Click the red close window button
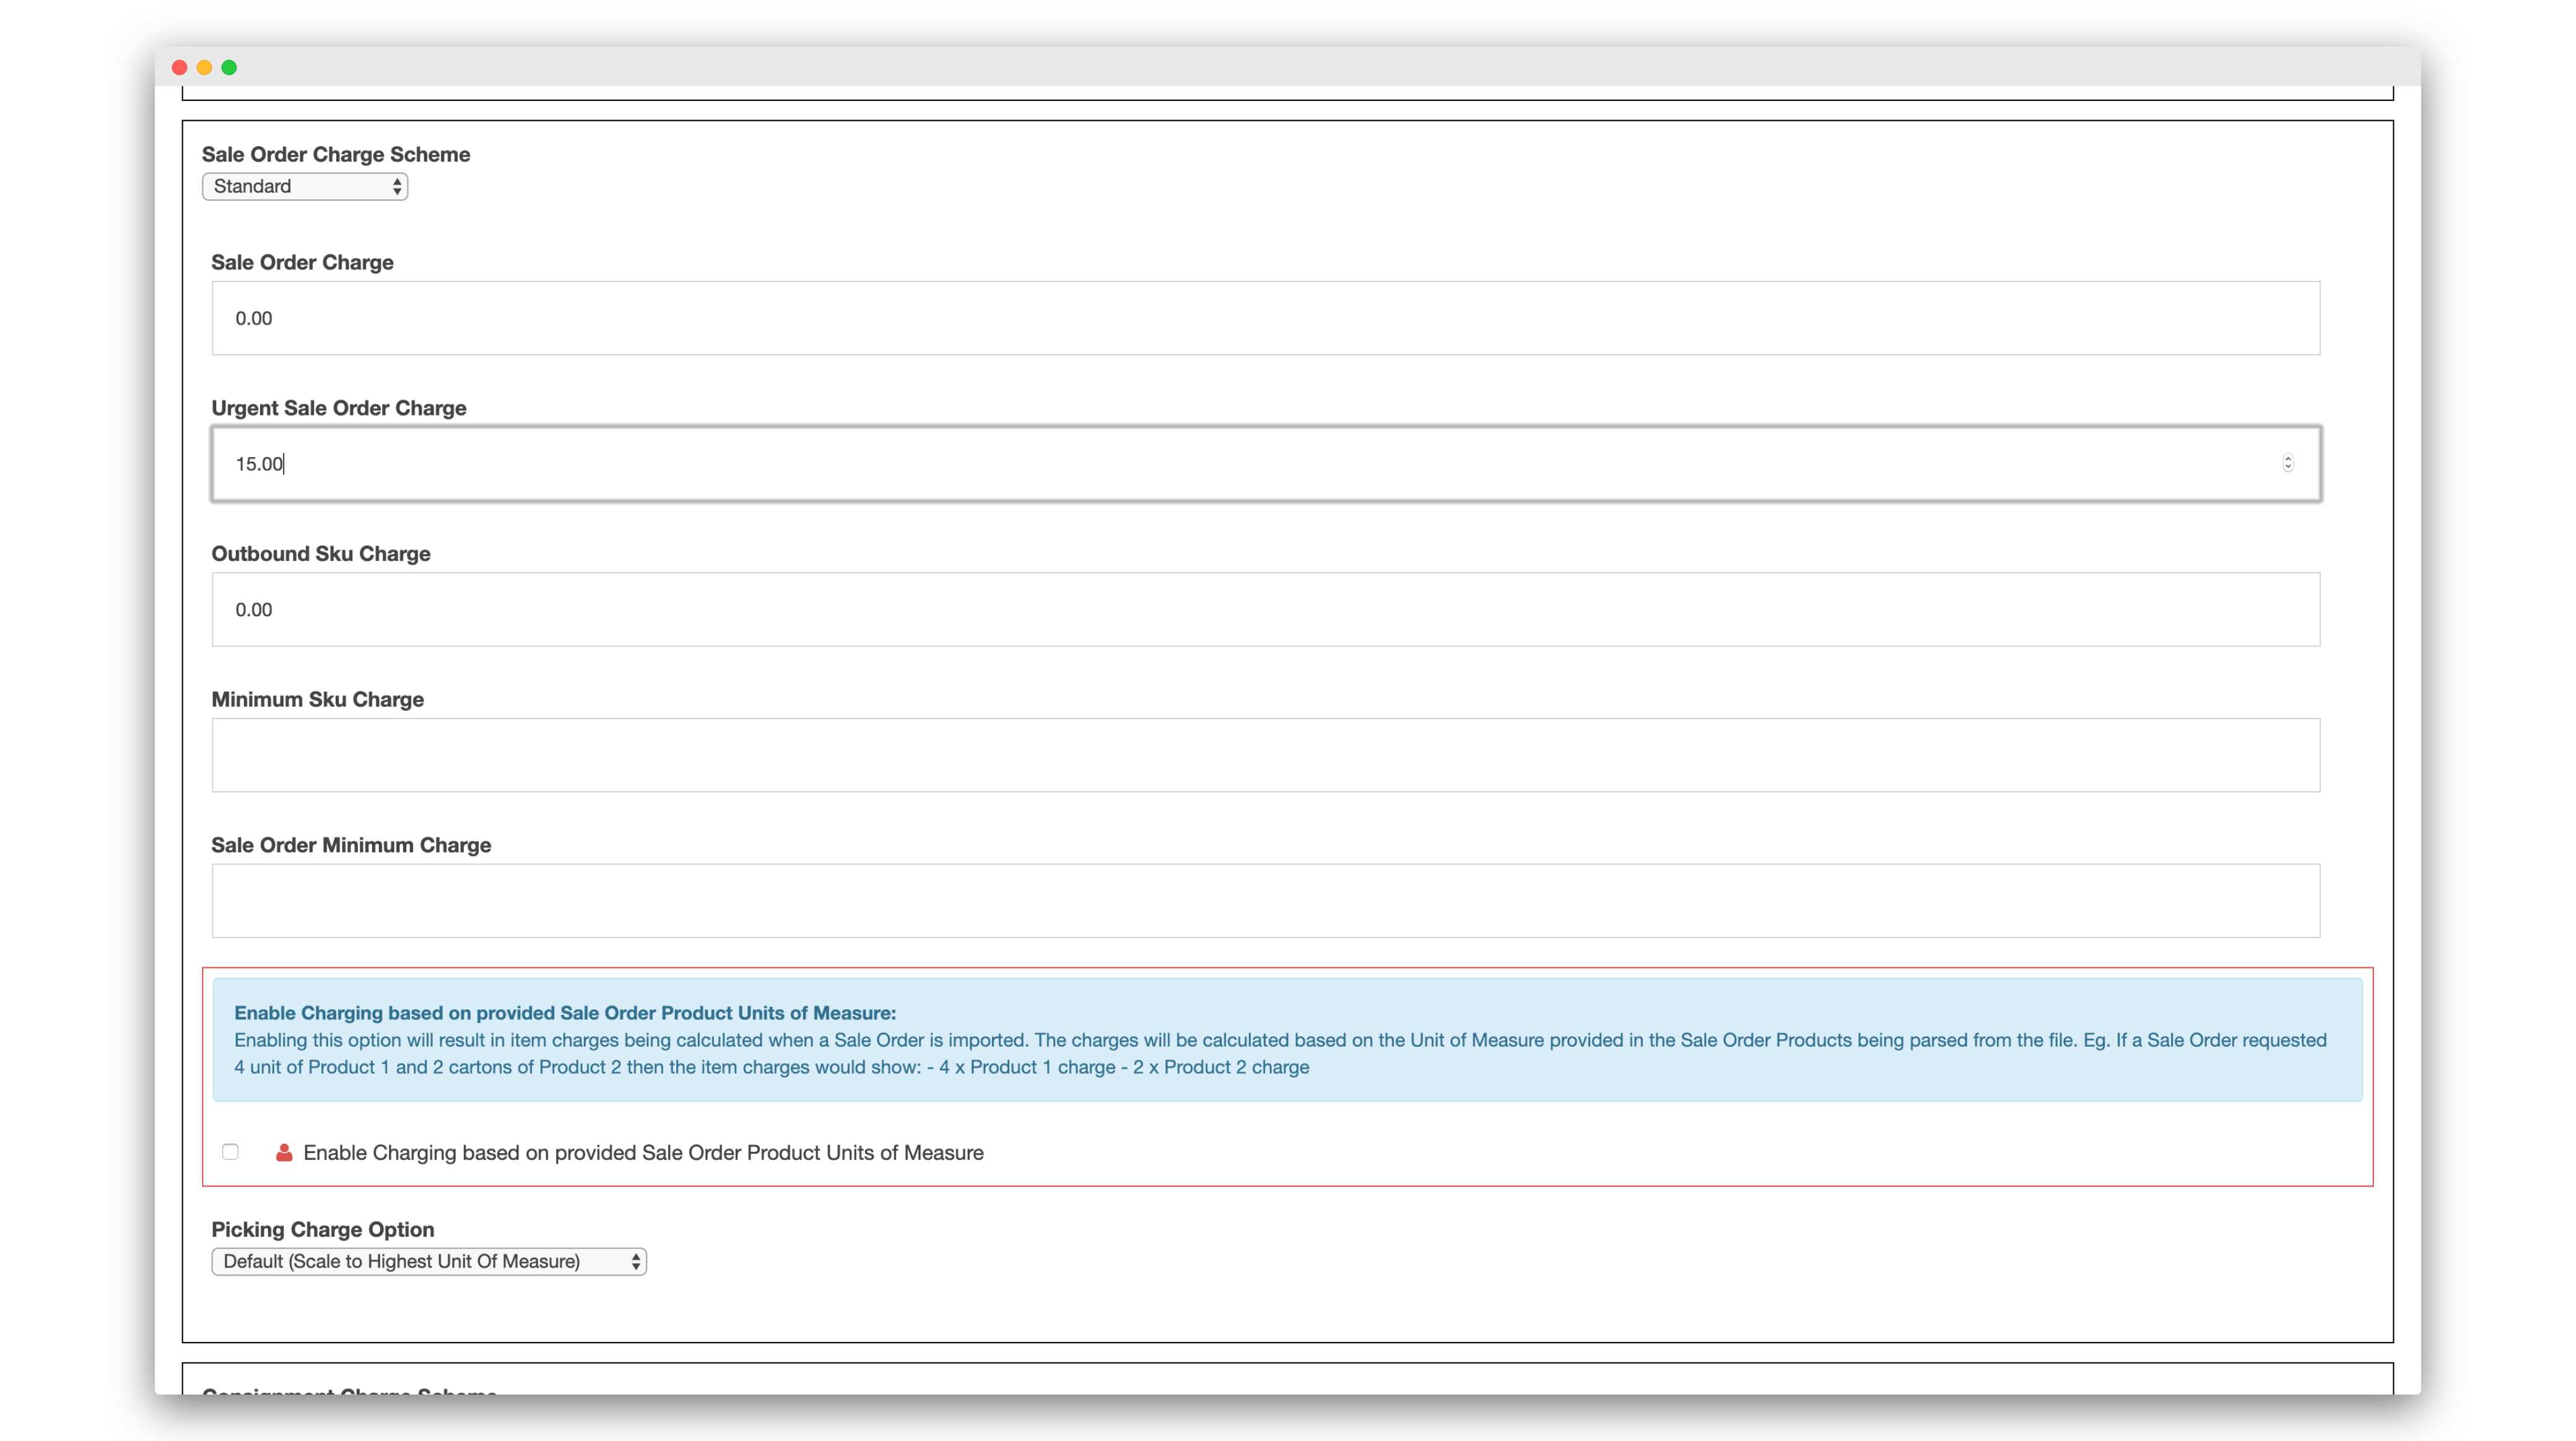The height and width of the screenshot is (1441, 2576). point(180,67)
